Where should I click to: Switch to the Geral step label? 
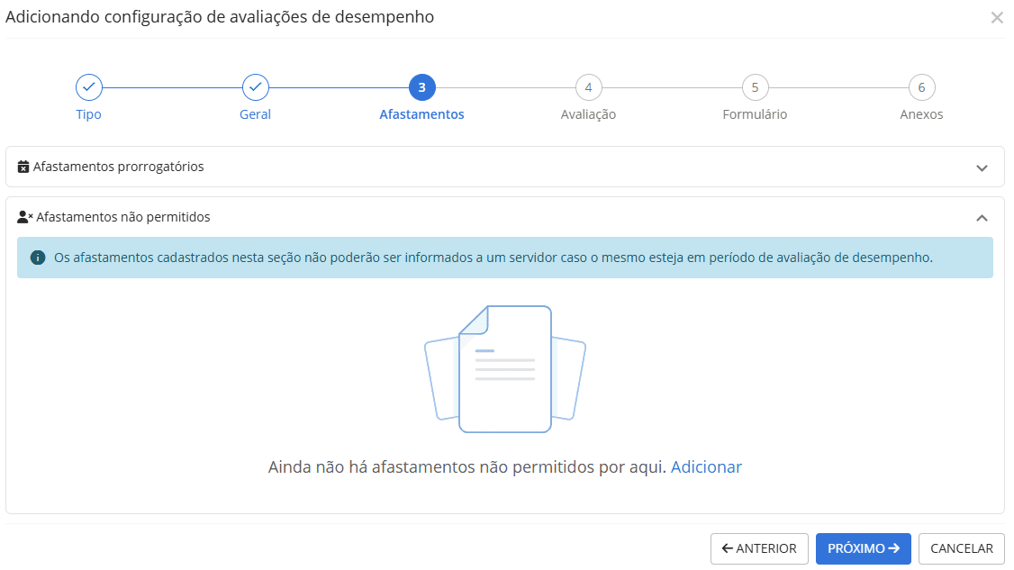point(255,113)
